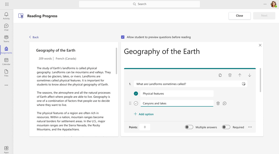The image size is (279, 154).
Task: Open the app launcher grid icon
Action: click(7, 4)
